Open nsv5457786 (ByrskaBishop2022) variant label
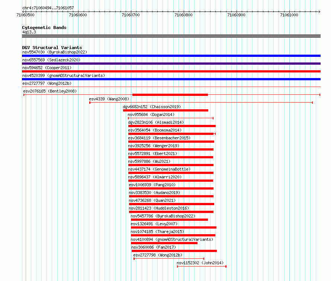 click(163, 216)
